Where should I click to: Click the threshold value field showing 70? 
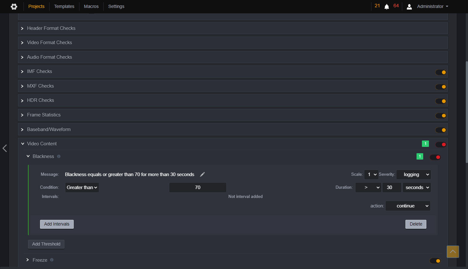click(198, 187)
